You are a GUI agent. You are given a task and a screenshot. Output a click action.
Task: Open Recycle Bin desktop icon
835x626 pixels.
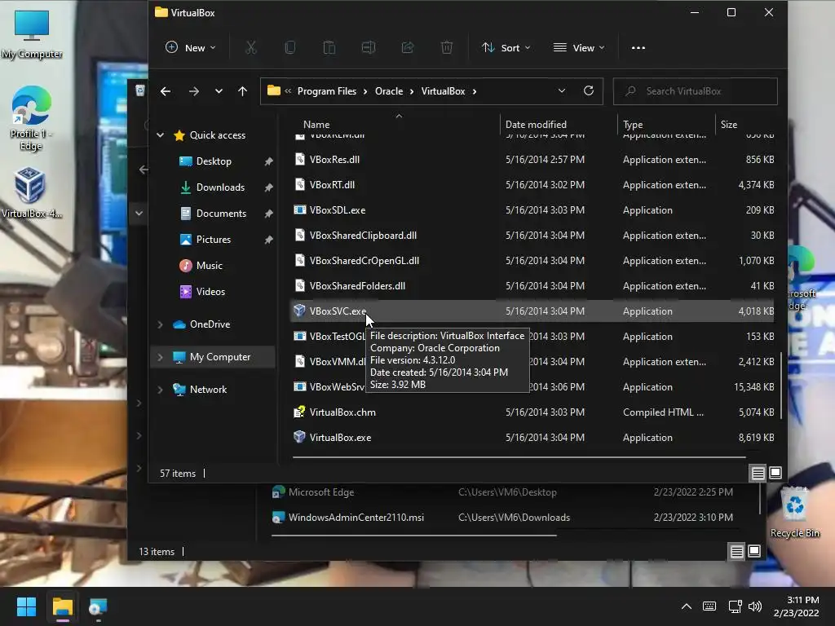click(x=794, y=513)
